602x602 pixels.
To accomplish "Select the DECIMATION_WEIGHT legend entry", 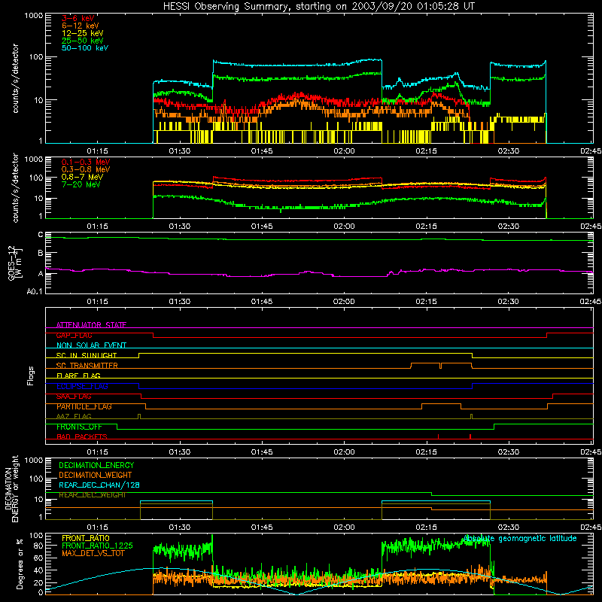I will 96,476.
